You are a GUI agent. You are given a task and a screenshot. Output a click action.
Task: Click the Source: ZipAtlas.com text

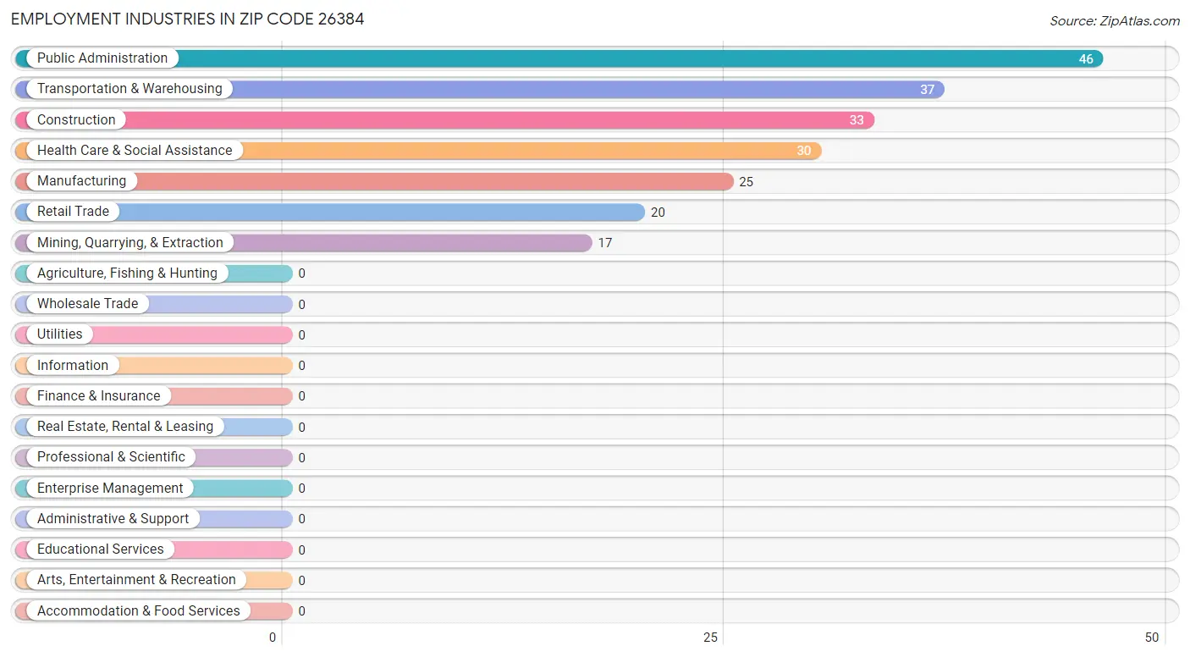pyautogui.click(x=1115, y=21)
